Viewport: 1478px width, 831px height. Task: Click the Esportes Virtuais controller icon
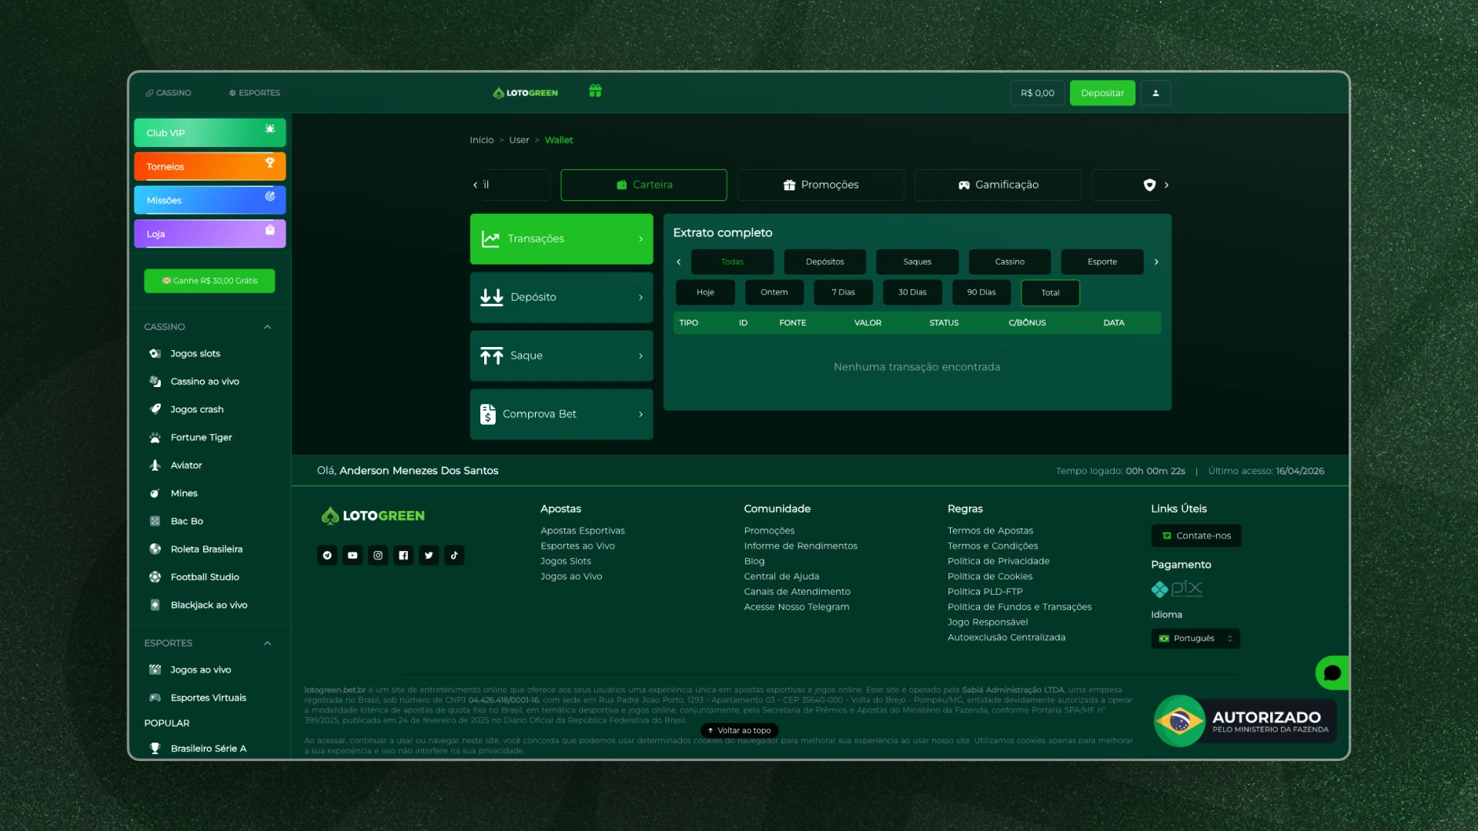[x=155, y=698]
